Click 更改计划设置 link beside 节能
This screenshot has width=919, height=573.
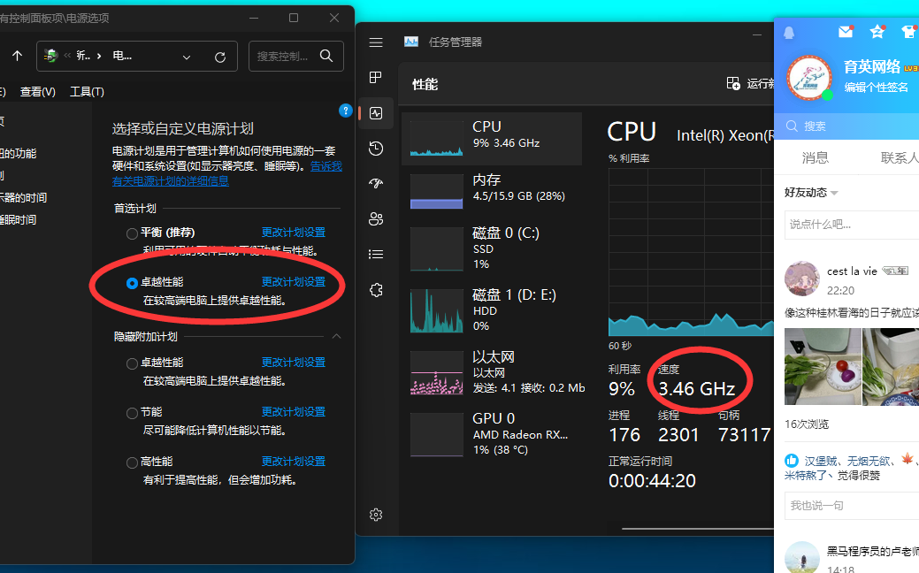[x=293, y=412]
